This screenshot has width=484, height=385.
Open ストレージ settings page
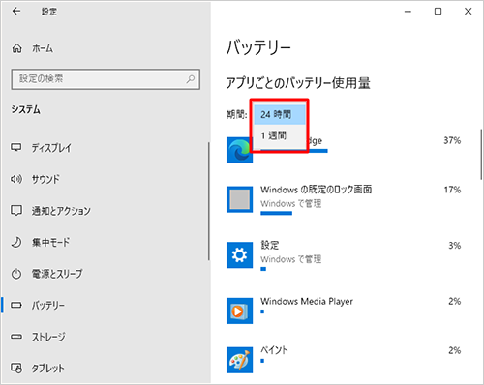pyautogui.click(x=48, y=337)
